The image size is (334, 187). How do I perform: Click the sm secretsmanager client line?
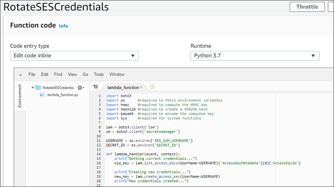coord(143,132)
